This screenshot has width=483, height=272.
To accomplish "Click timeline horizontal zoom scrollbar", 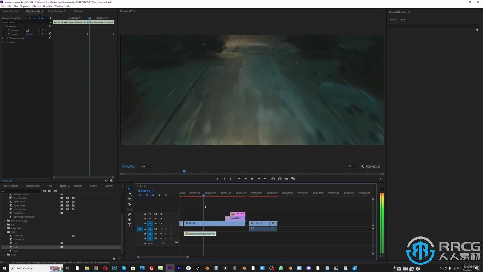I will coord(163,257).
